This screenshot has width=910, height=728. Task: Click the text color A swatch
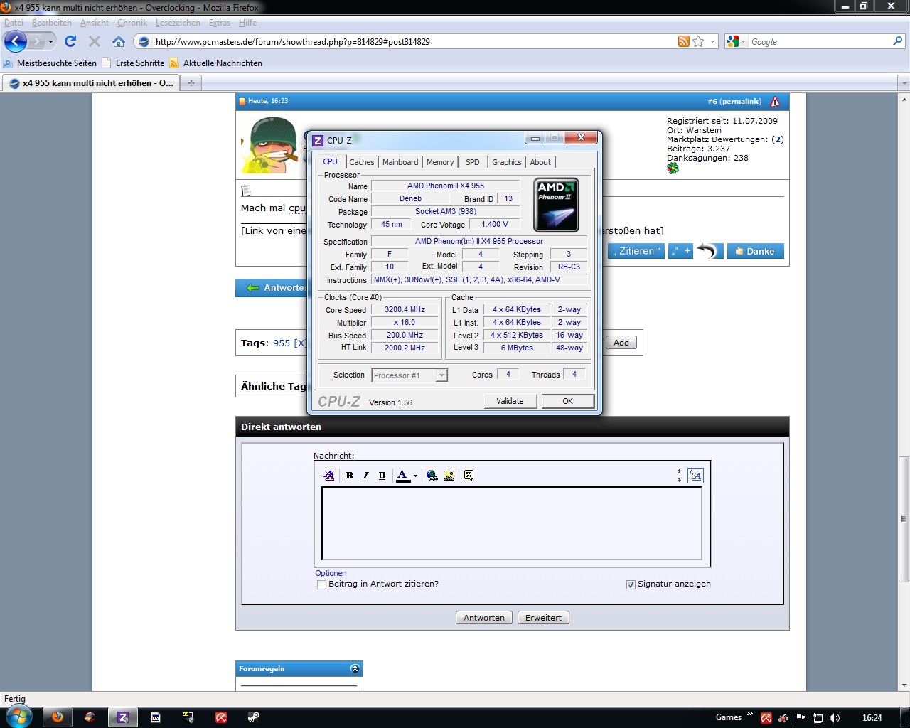[x=403, y=476]
